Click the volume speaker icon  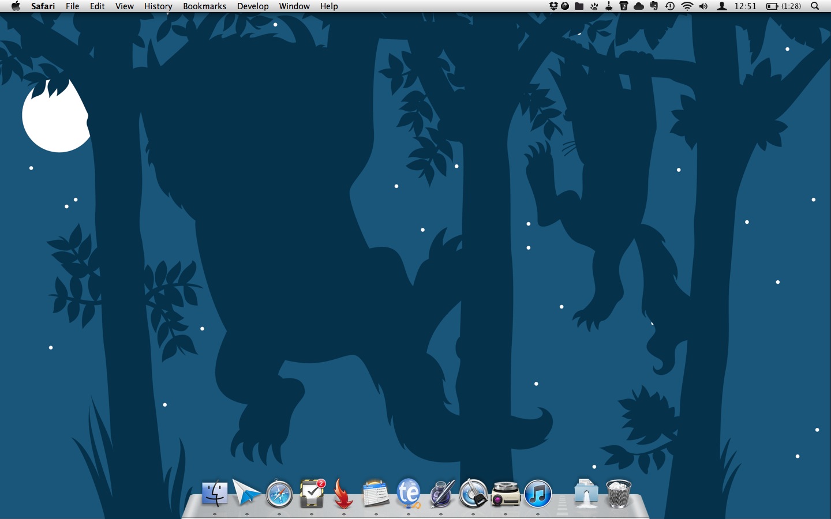[x=703, y=6]
